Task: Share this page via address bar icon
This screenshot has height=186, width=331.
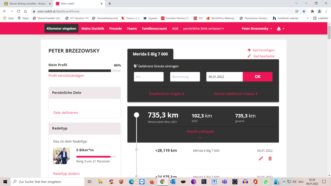Action: (x=297, y=11)
